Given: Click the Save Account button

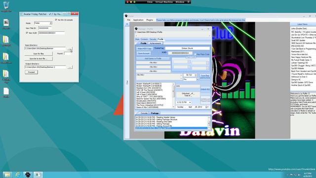Looking at the screenshot, I should point(144,53).
